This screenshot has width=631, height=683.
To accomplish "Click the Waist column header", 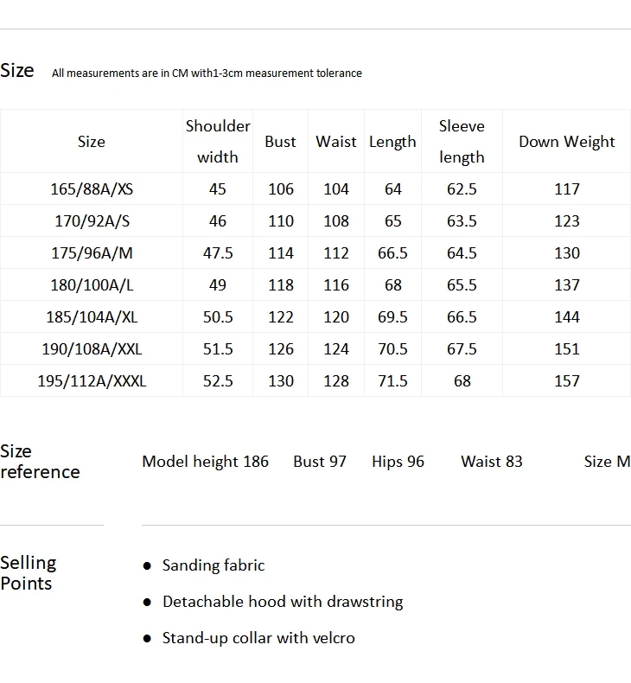I will (x=335, y=142).
